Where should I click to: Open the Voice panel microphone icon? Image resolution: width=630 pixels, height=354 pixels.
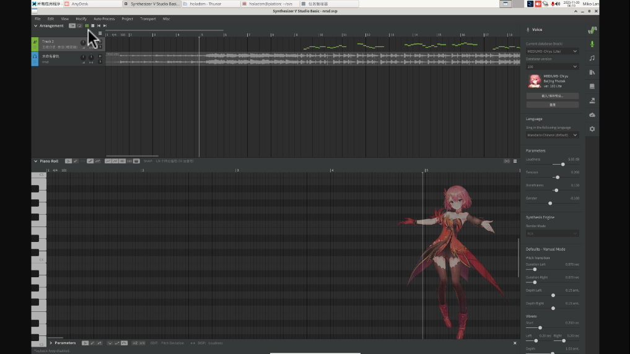(592, 44)
